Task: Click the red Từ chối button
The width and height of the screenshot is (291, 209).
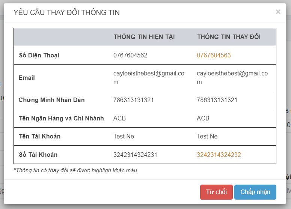Action: [216, 192]
